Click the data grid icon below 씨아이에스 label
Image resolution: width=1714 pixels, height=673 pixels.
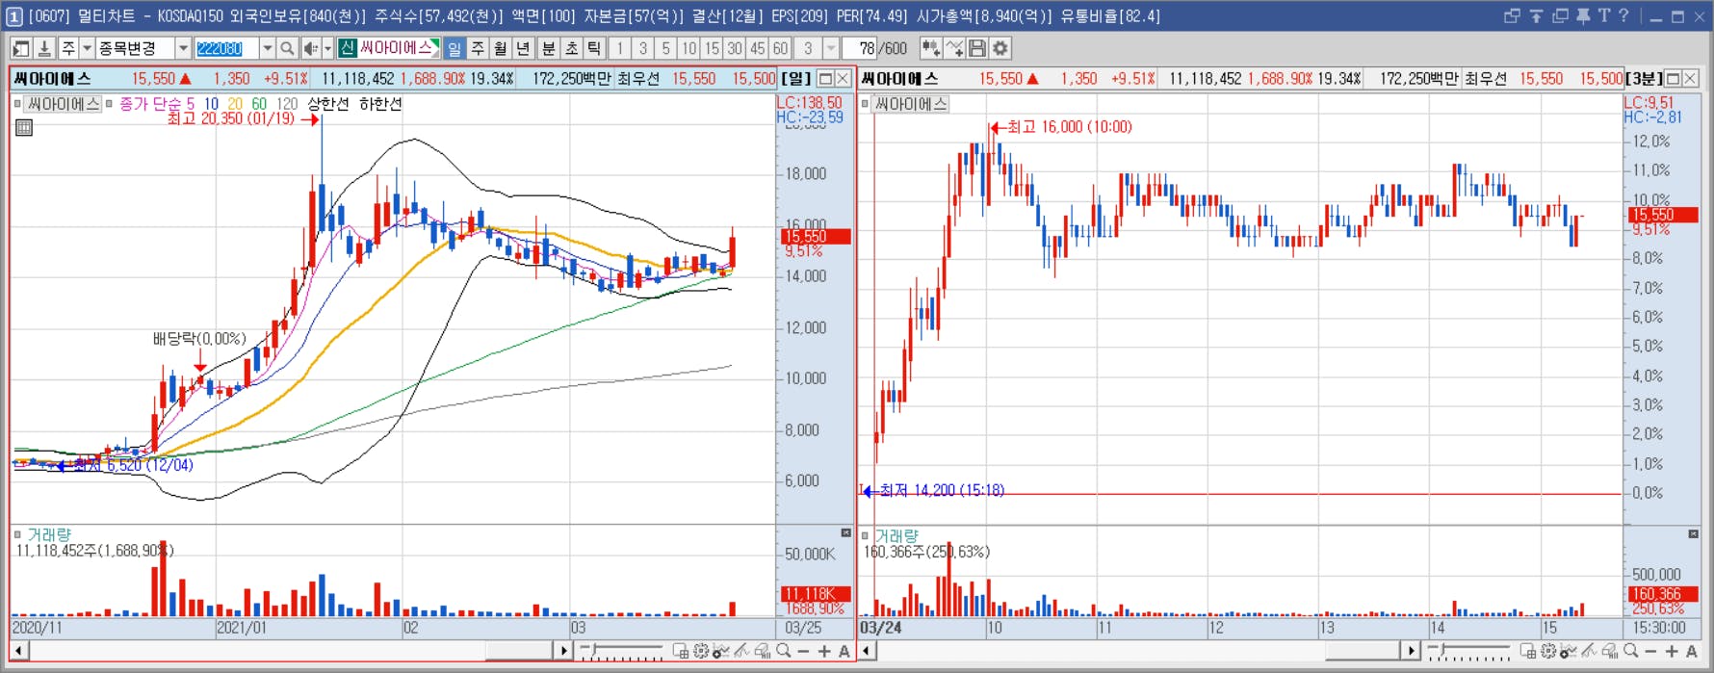(x=24, y=126)
